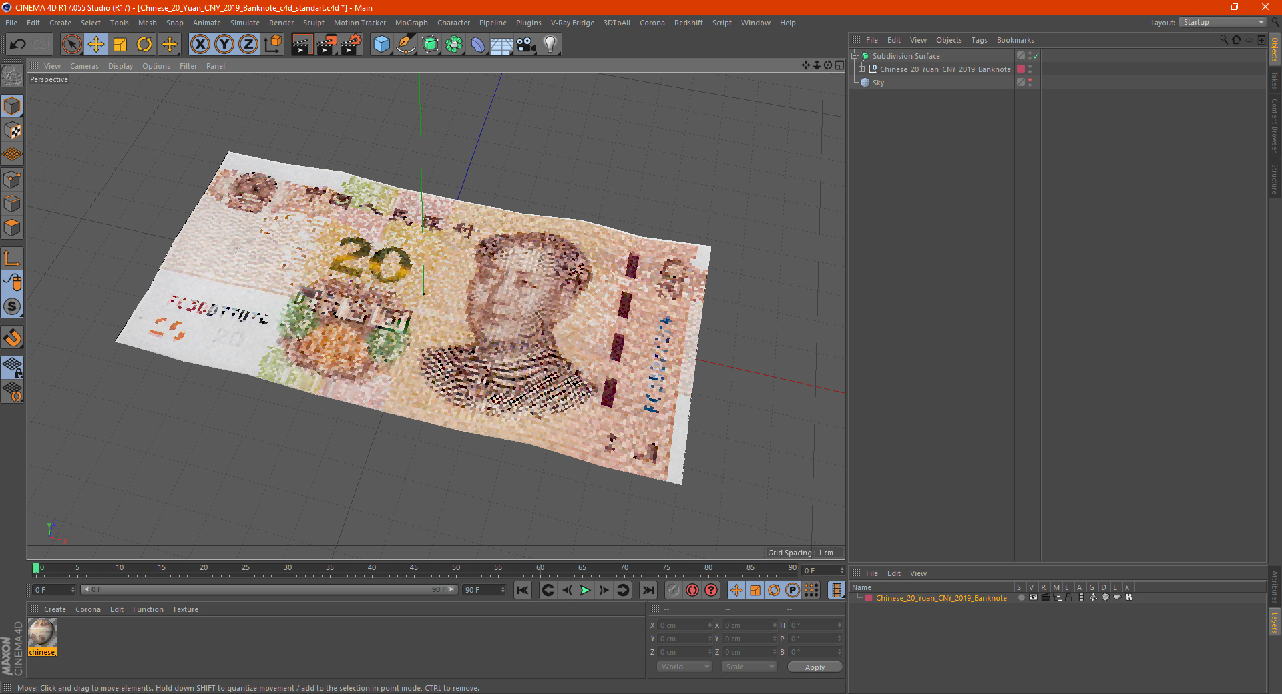The image size is (1282, 694).
Task: Open the Layout Startup dropdown
Action: coord(1223,22)
